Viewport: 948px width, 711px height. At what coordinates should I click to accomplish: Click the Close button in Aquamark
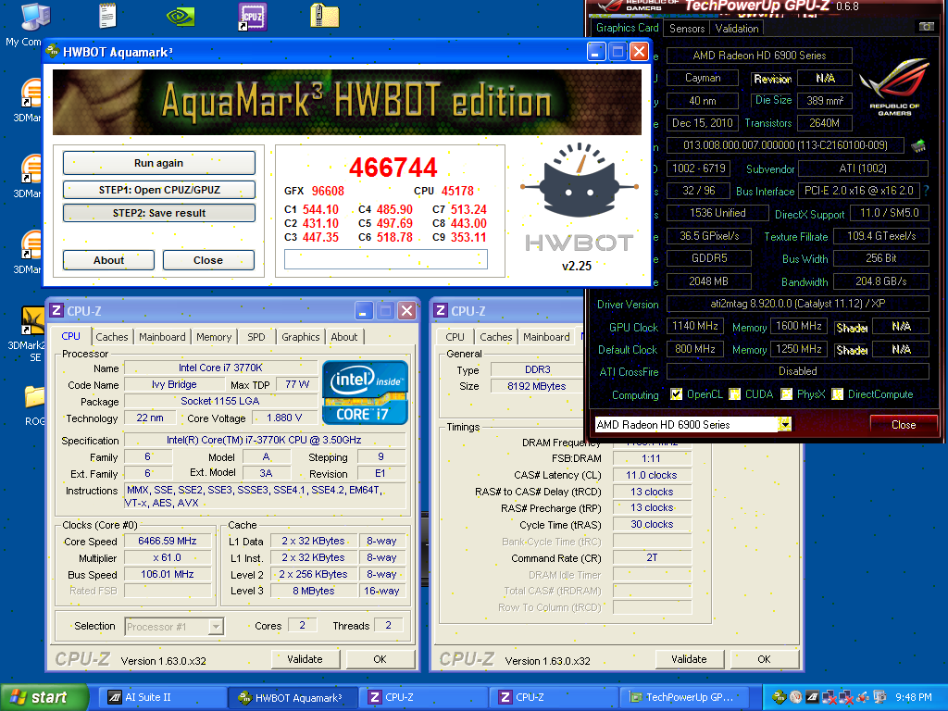208,260
